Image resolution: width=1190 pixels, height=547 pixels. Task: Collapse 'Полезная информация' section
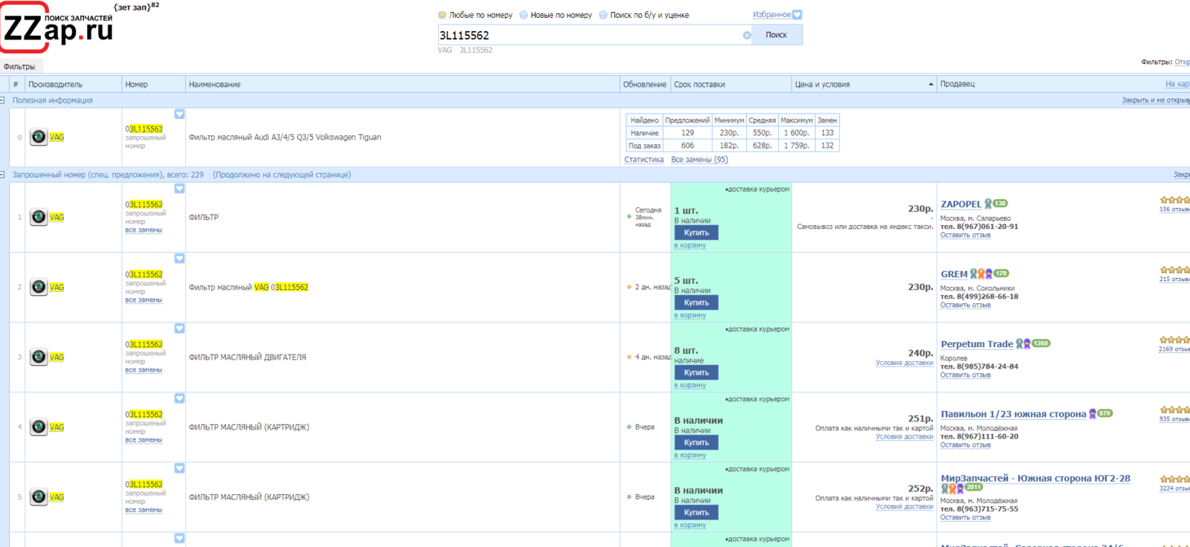click(2, 100)
